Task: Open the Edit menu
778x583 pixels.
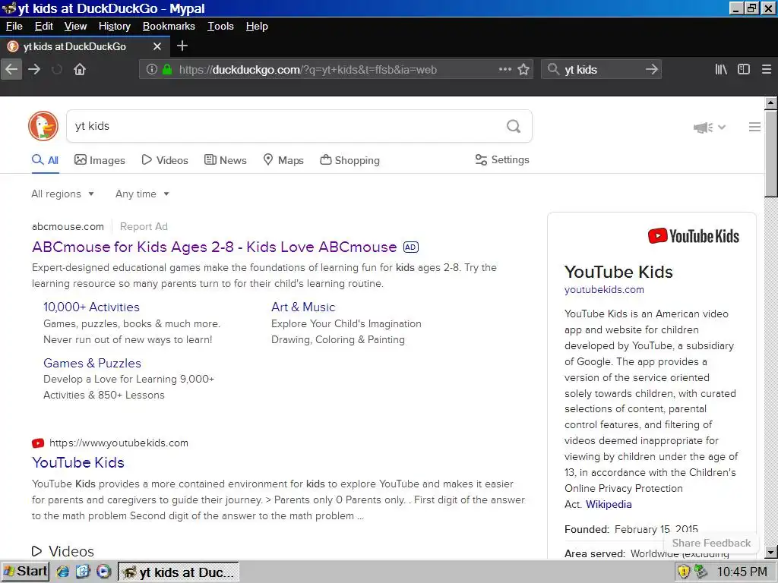Action: click(x=43, y=27)
